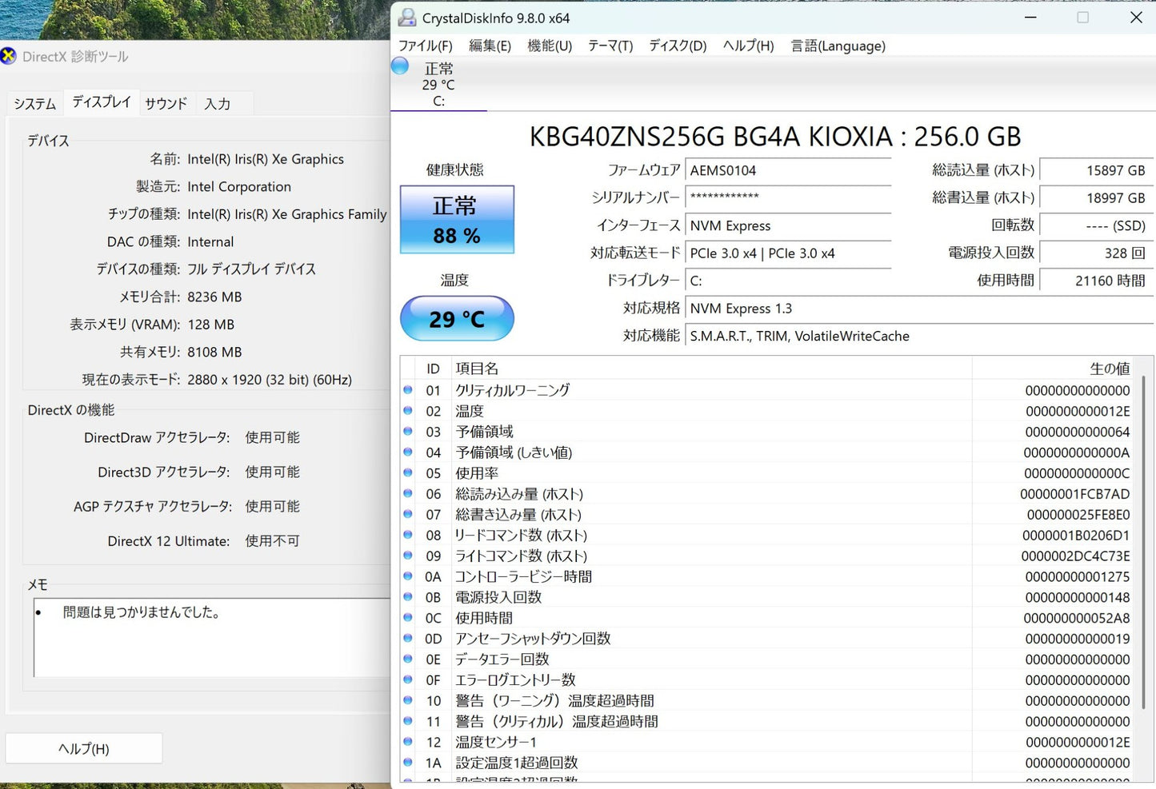Select the 使用時間 row with ID 0C
1156x789 pixels.
[768, 618]
